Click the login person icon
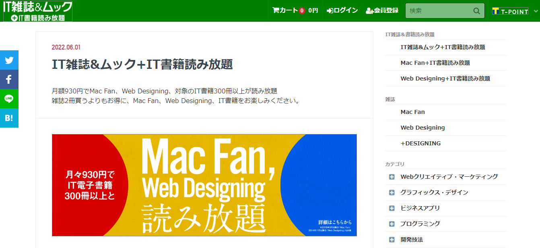This screenshot has height=248, width=540. [330, 10]
